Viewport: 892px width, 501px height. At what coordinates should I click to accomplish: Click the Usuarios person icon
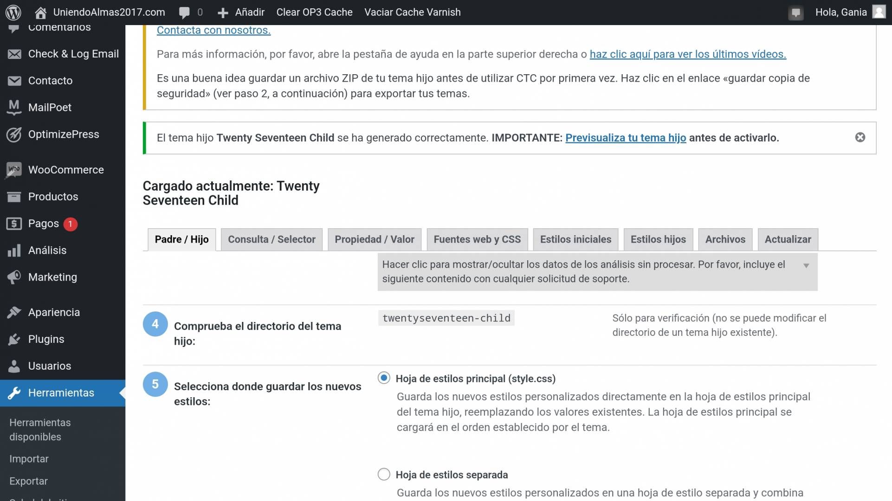pos(14,366)
